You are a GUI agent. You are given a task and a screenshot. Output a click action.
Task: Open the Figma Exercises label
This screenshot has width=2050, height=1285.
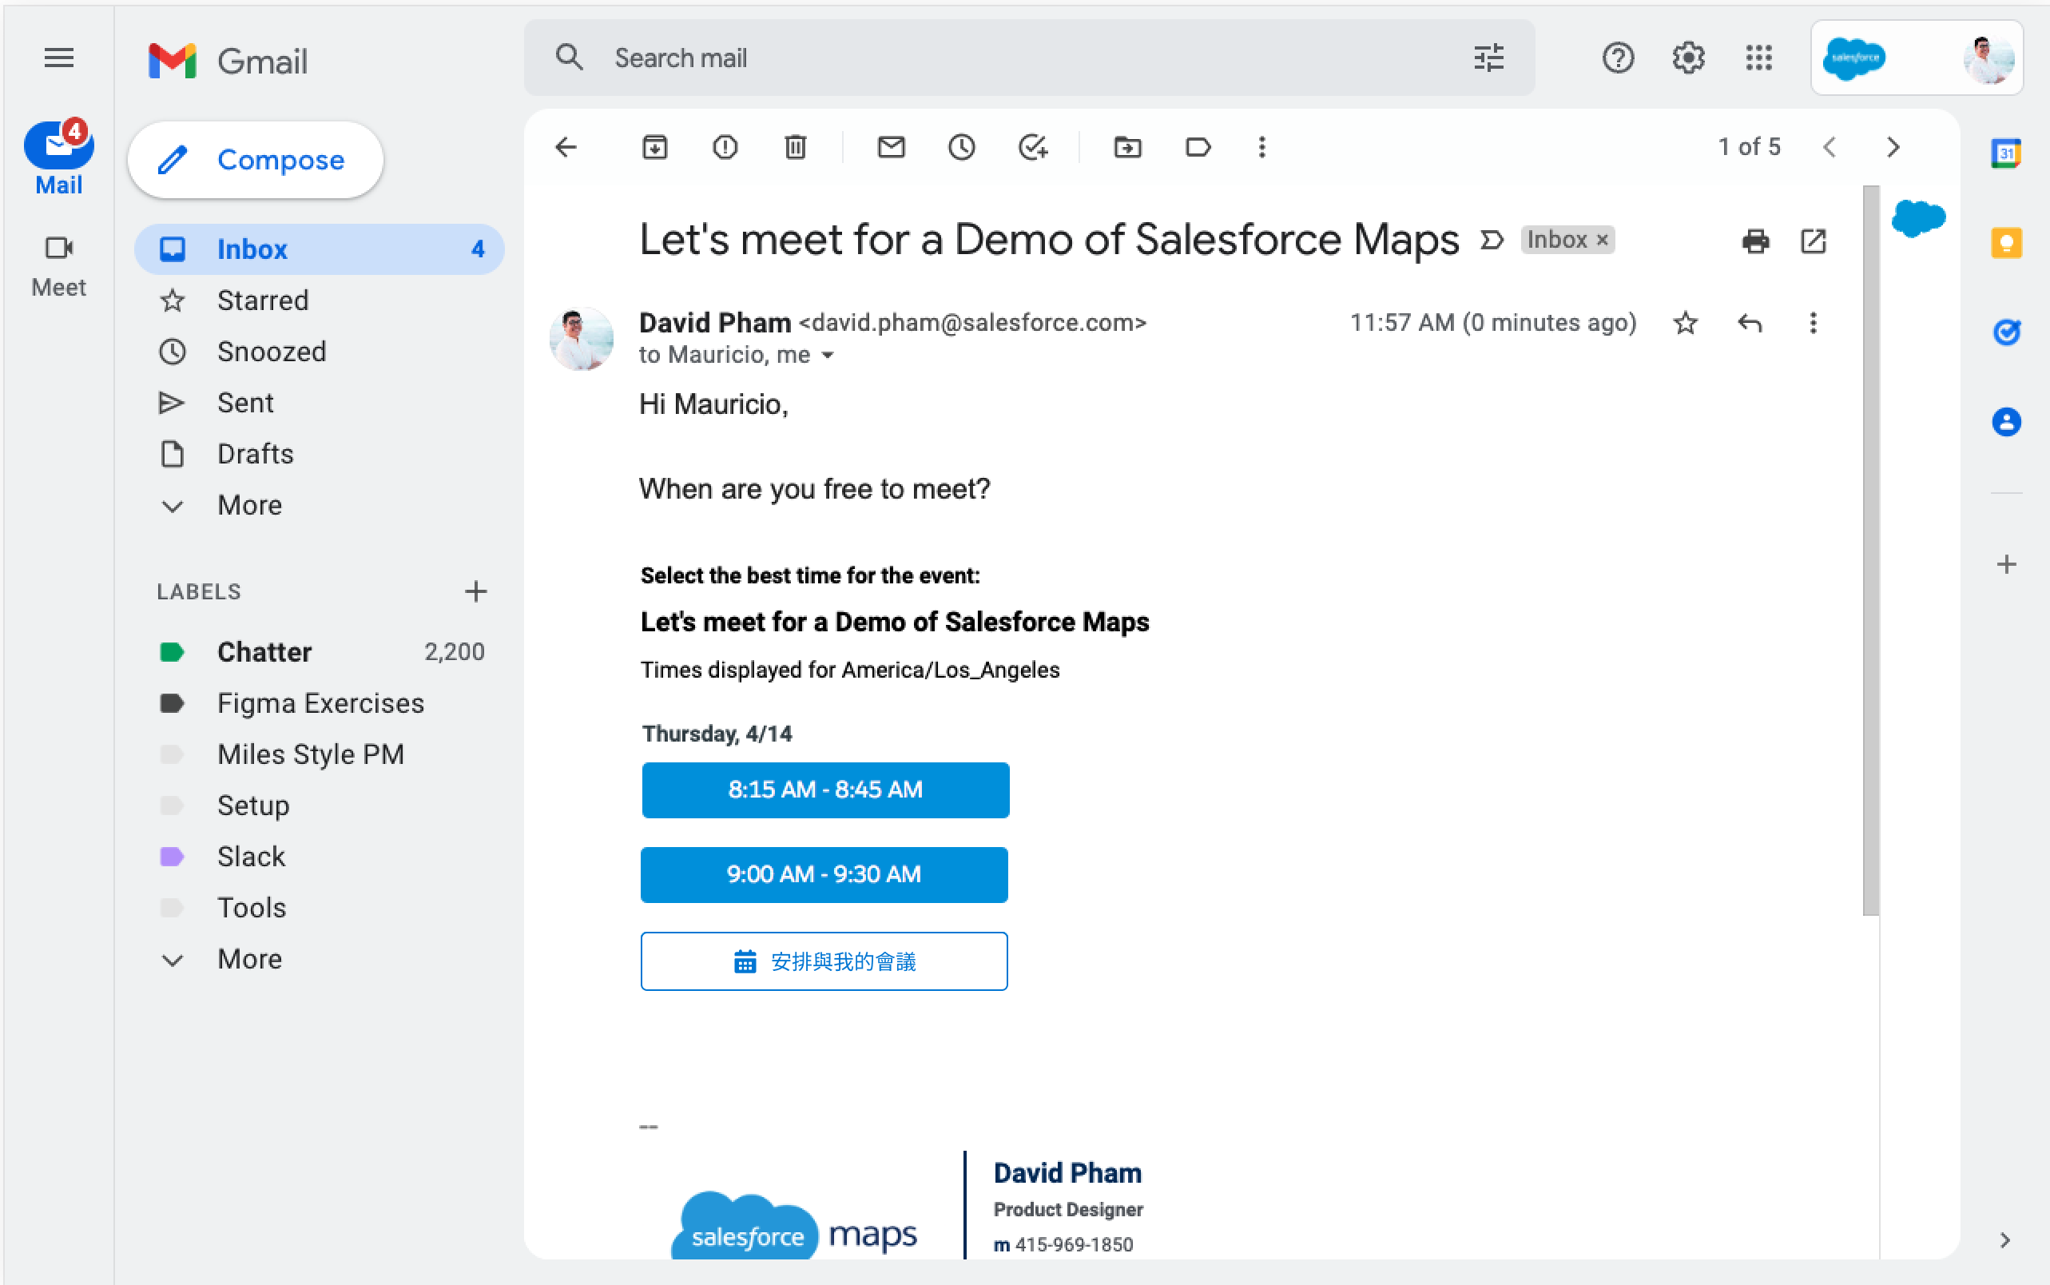(320, 703)
